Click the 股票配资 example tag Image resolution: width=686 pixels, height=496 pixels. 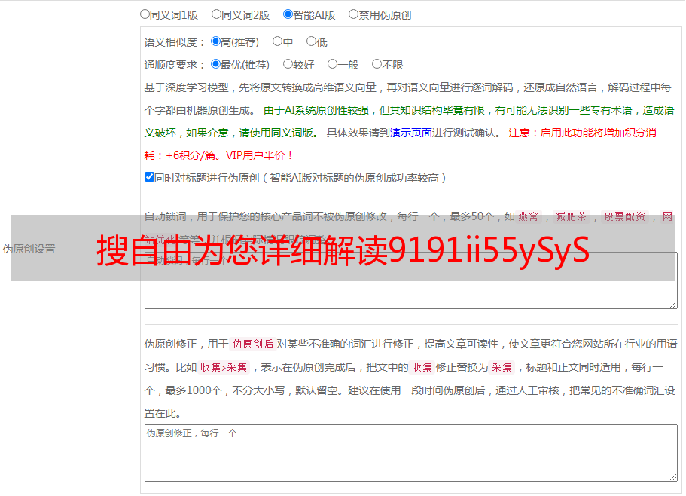[x=625, y=216]
